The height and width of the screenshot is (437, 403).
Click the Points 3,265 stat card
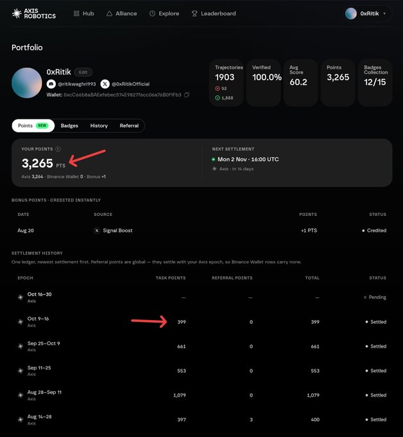(338, 83)
